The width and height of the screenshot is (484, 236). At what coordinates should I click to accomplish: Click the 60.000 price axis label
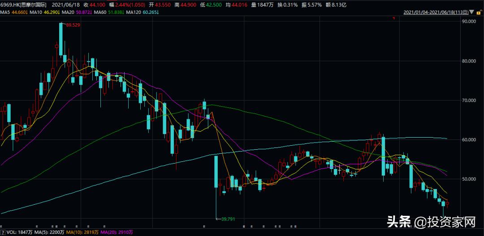click(x=469, y=140)
